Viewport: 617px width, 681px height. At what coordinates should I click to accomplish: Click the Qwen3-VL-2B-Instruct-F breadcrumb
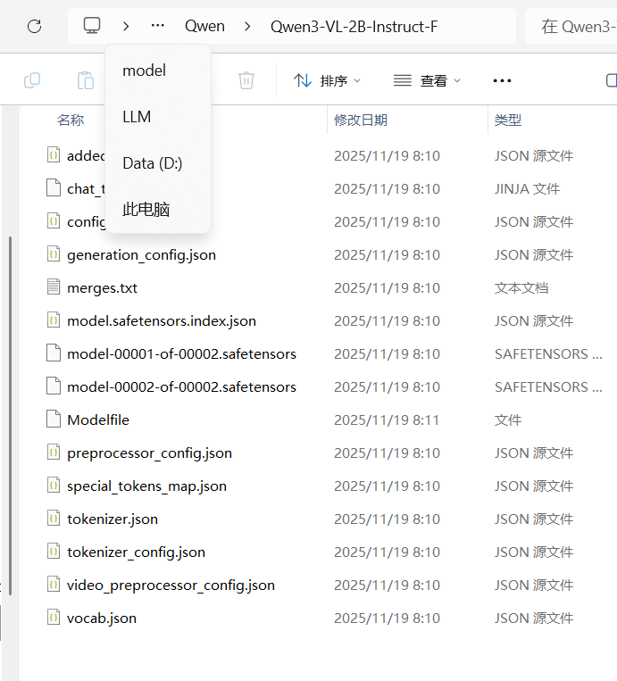coord(354,27)
